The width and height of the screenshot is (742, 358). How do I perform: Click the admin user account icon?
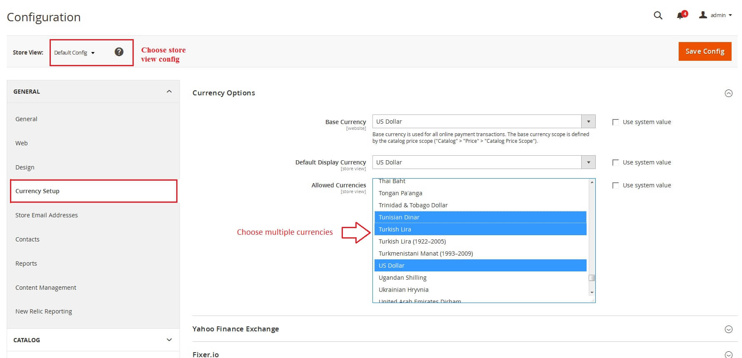703,15
